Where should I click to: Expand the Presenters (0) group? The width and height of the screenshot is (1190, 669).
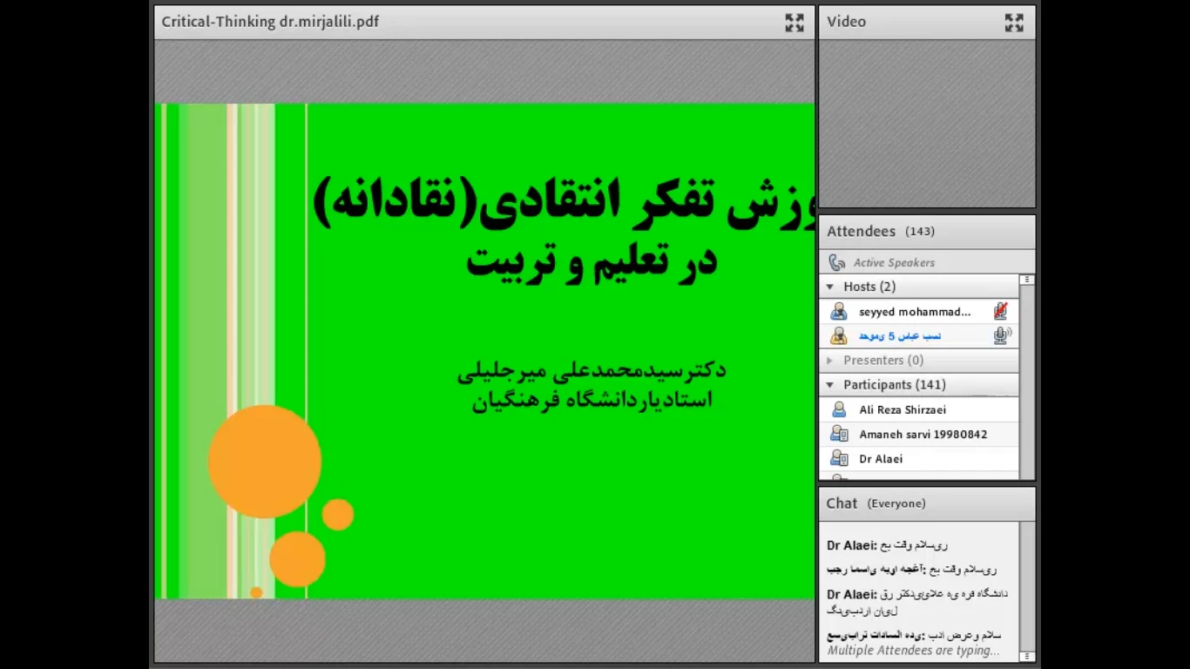(x=830, y=360)
